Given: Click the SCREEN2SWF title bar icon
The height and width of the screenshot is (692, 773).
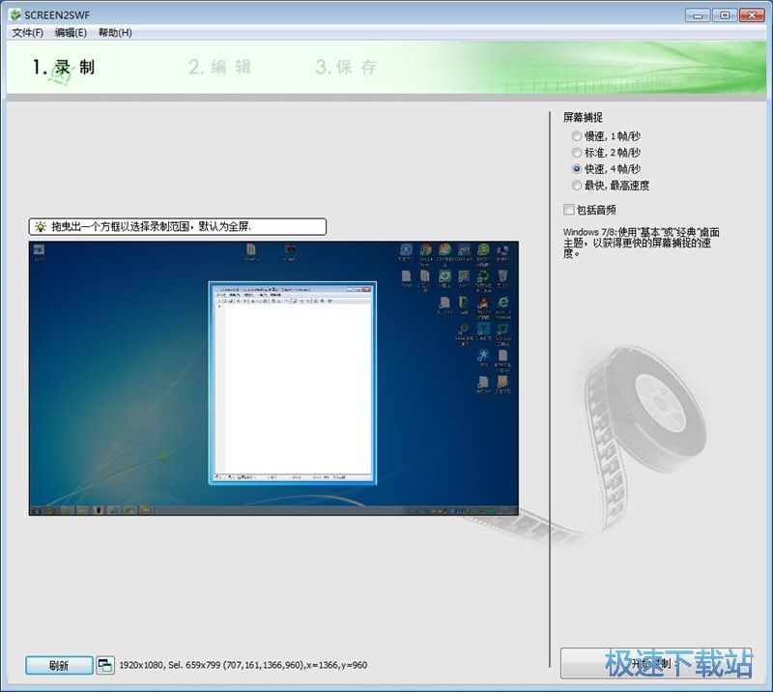Looking at the screenshot, I should 15,14.
